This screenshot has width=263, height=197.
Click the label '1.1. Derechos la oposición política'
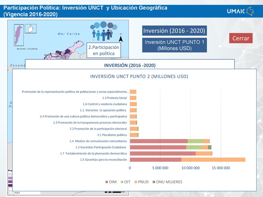(103, 110)
